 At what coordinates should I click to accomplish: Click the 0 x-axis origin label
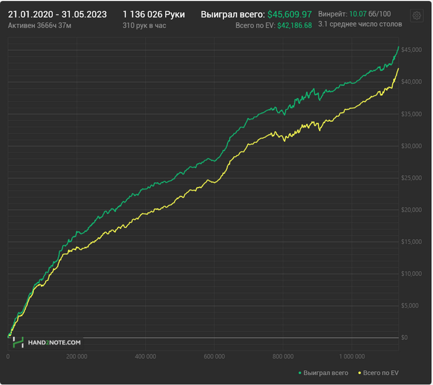[8, 357]
